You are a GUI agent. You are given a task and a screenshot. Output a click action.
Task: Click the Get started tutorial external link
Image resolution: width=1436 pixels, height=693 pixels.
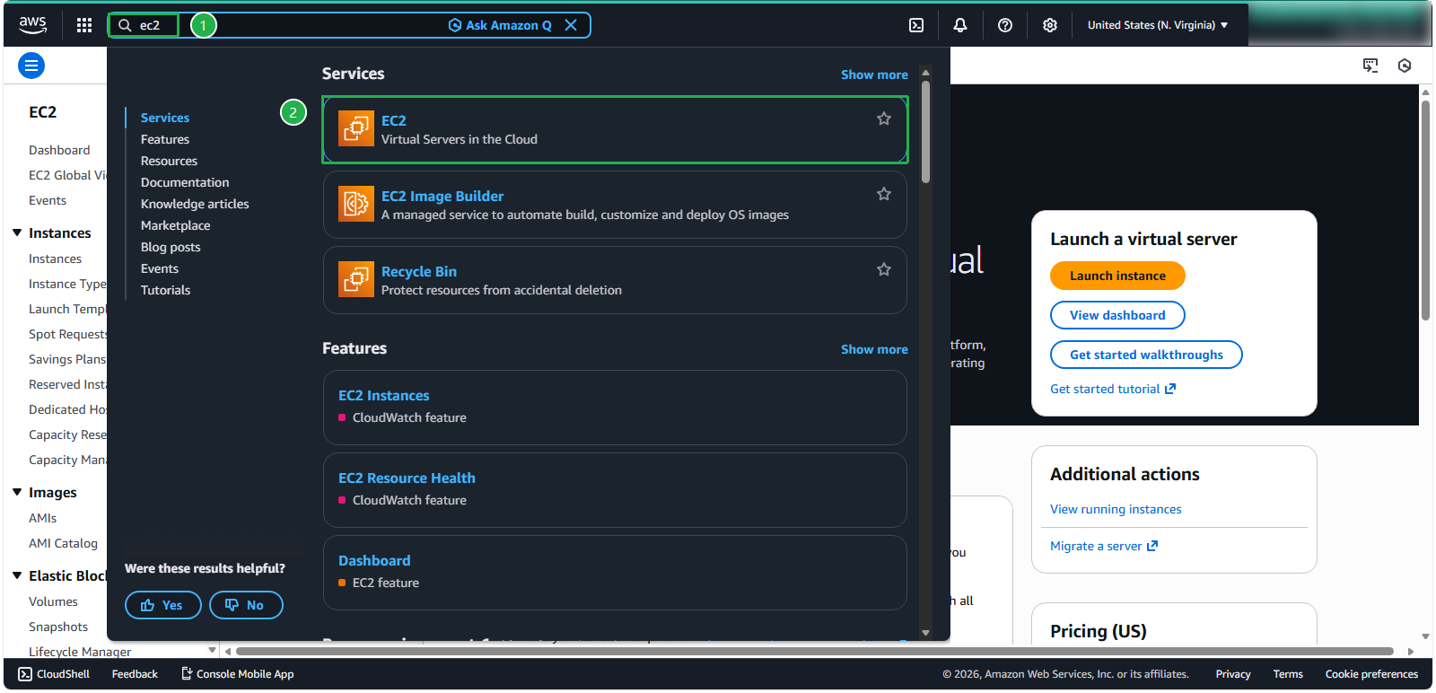(1113, 389)
